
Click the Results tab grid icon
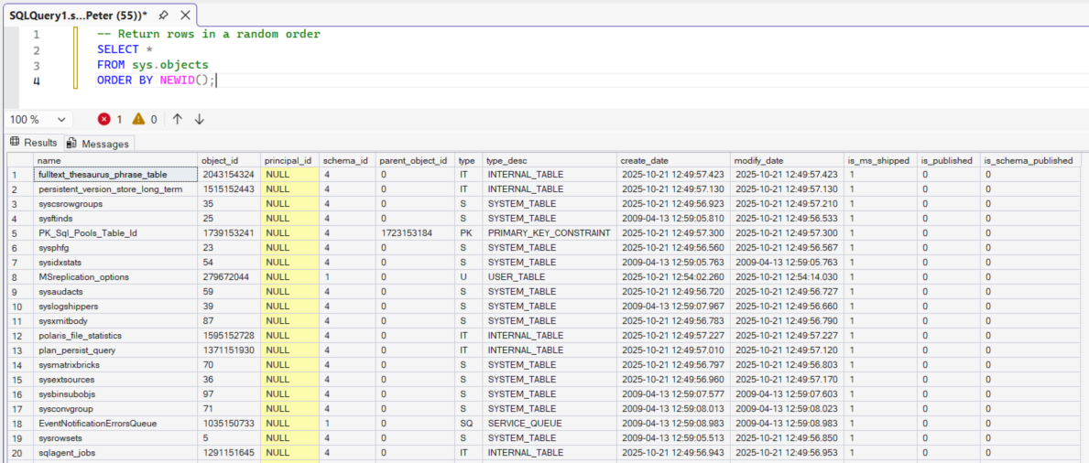15,143
